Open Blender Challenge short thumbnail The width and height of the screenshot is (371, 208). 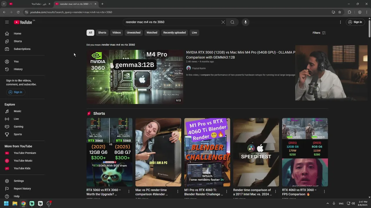207,152
